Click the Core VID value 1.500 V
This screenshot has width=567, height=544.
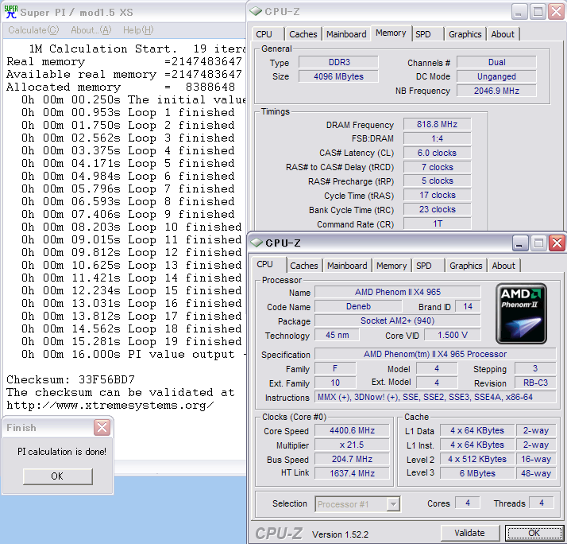click(453, 335)
